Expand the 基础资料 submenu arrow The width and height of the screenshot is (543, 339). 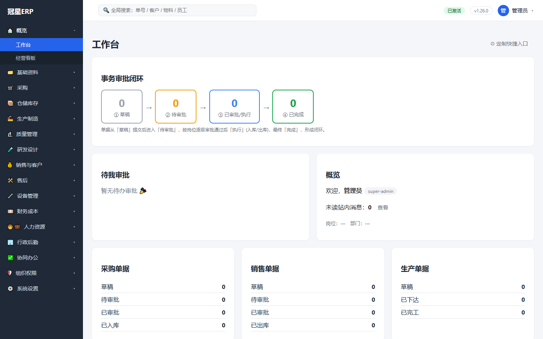click(x=74, y=72)
